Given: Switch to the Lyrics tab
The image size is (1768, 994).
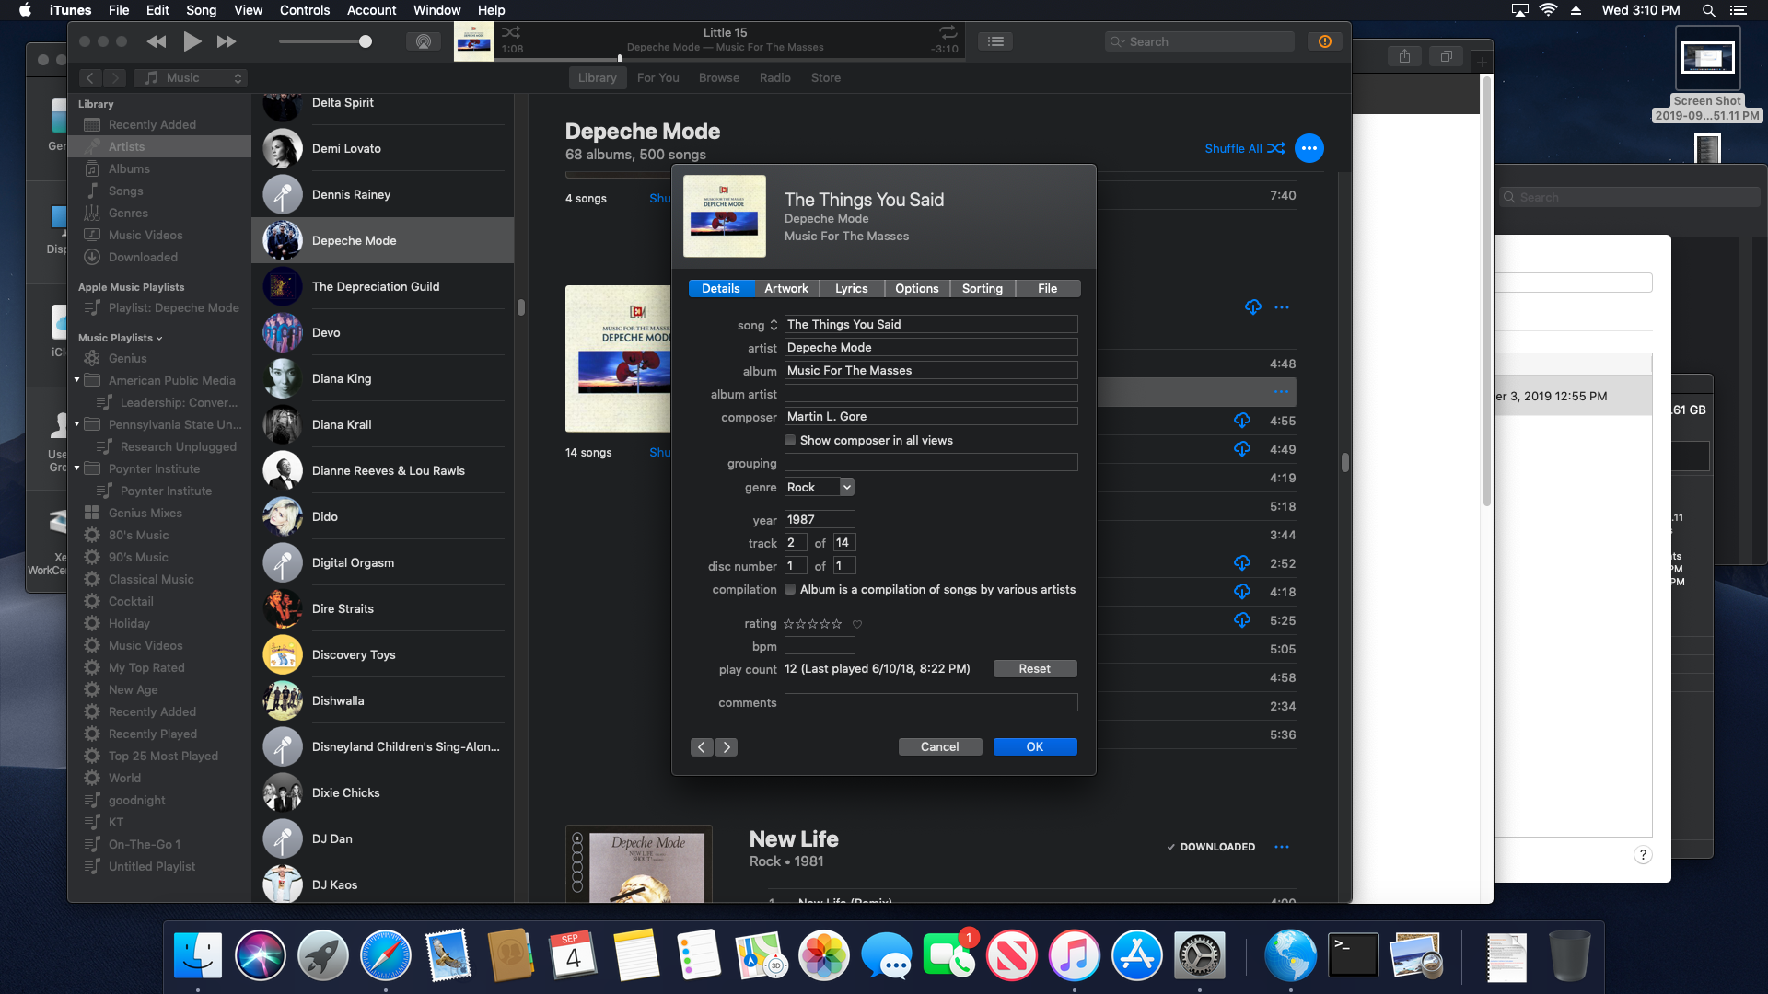Looking at the screenshot, I should [851, 288].
